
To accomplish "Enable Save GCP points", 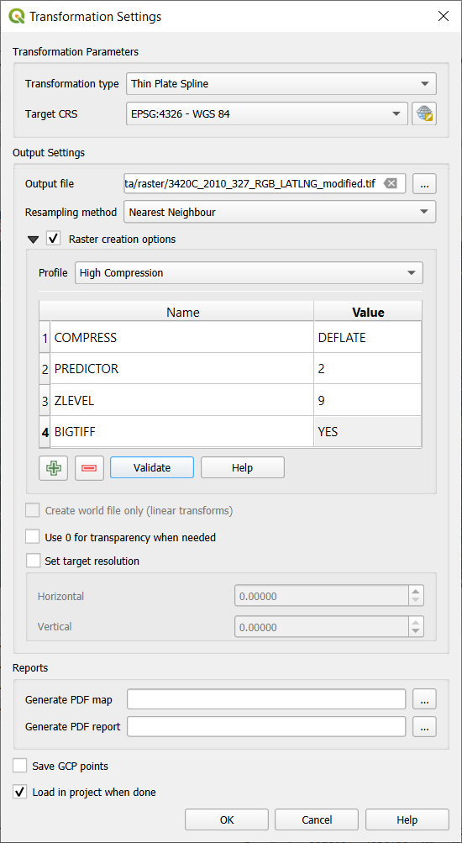I will tap(20, 766).
